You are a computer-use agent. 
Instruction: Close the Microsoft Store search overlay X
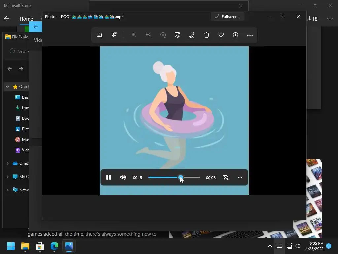(241, 6)
